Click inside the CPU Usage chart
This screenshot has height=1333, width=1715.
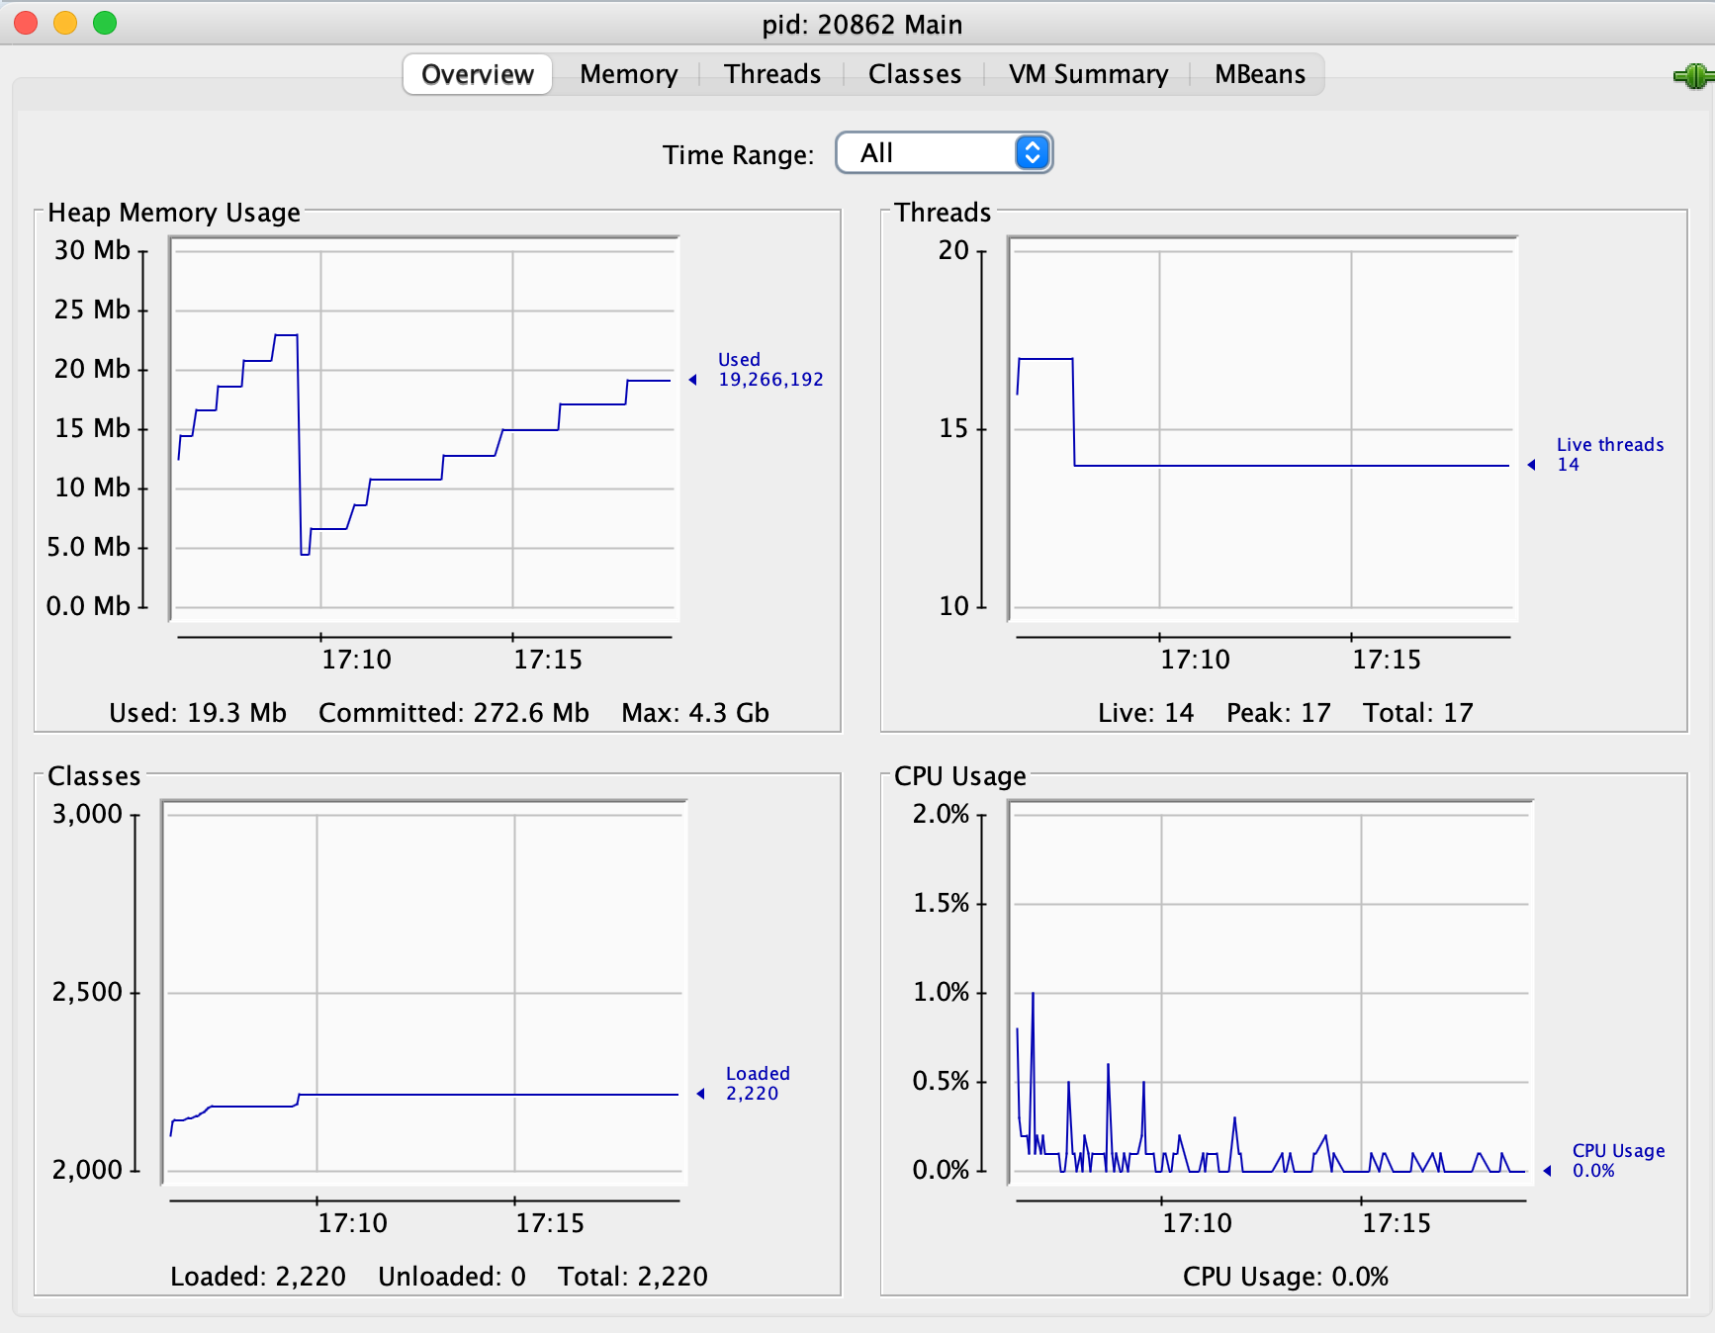tap(1271, 993)
